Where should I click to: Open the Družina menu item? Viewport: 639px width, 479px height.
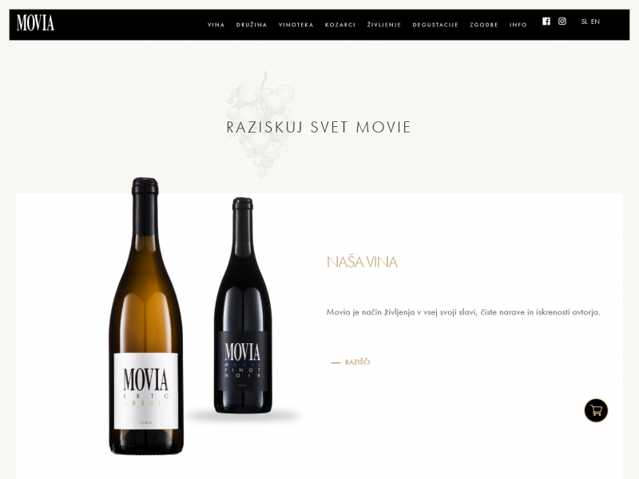[252, 25]
